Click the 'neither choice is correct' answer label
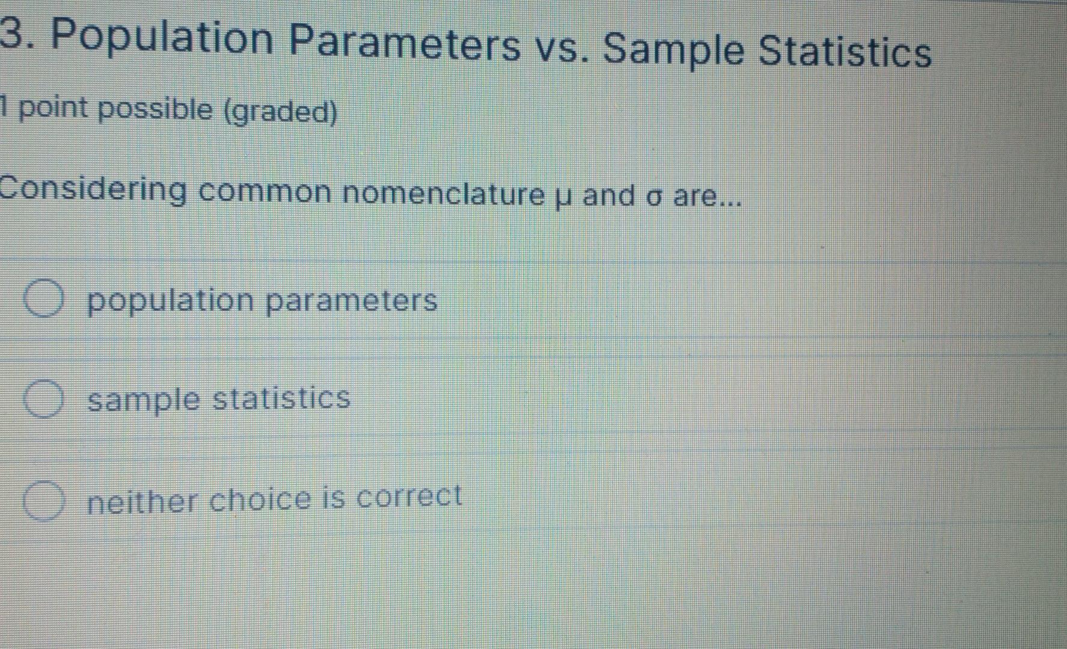The height and width of the screenshot is (649, 1067). click(x=274, y=498)
